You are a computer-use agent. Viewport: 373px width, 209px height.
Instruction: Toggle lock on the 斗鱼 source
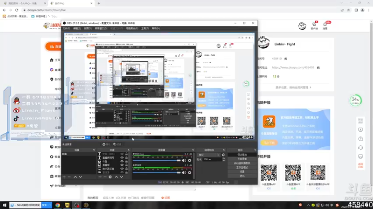click(x=126, y=161)
